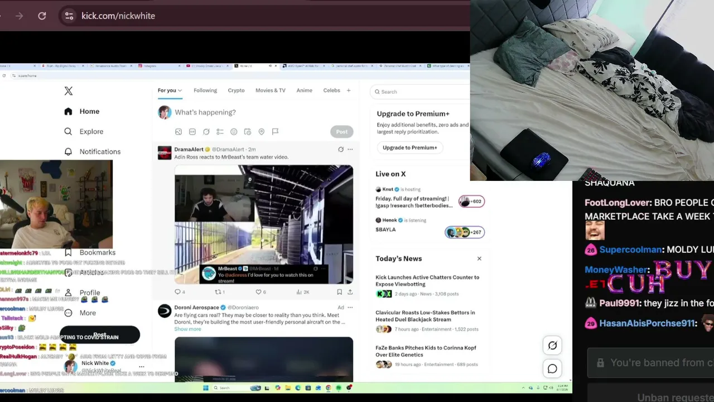The height and width of the screenshot is (402, 714).
Task: Click the X Search box
Action: [x=420, y=92]
